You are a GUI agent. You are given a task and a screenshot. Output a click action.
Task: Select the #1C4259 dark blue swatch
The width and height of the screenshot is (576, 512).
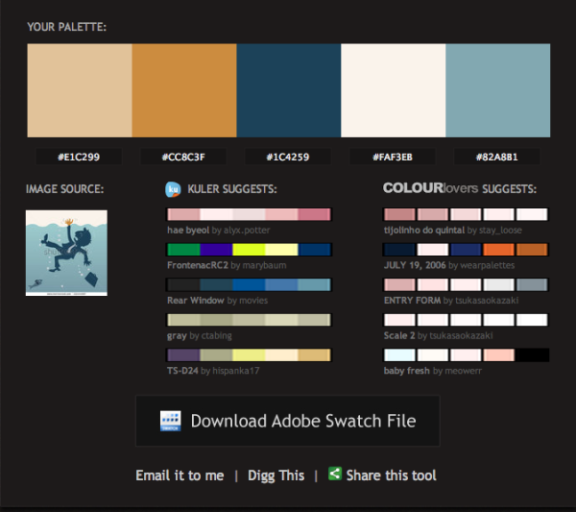point(289,90)
